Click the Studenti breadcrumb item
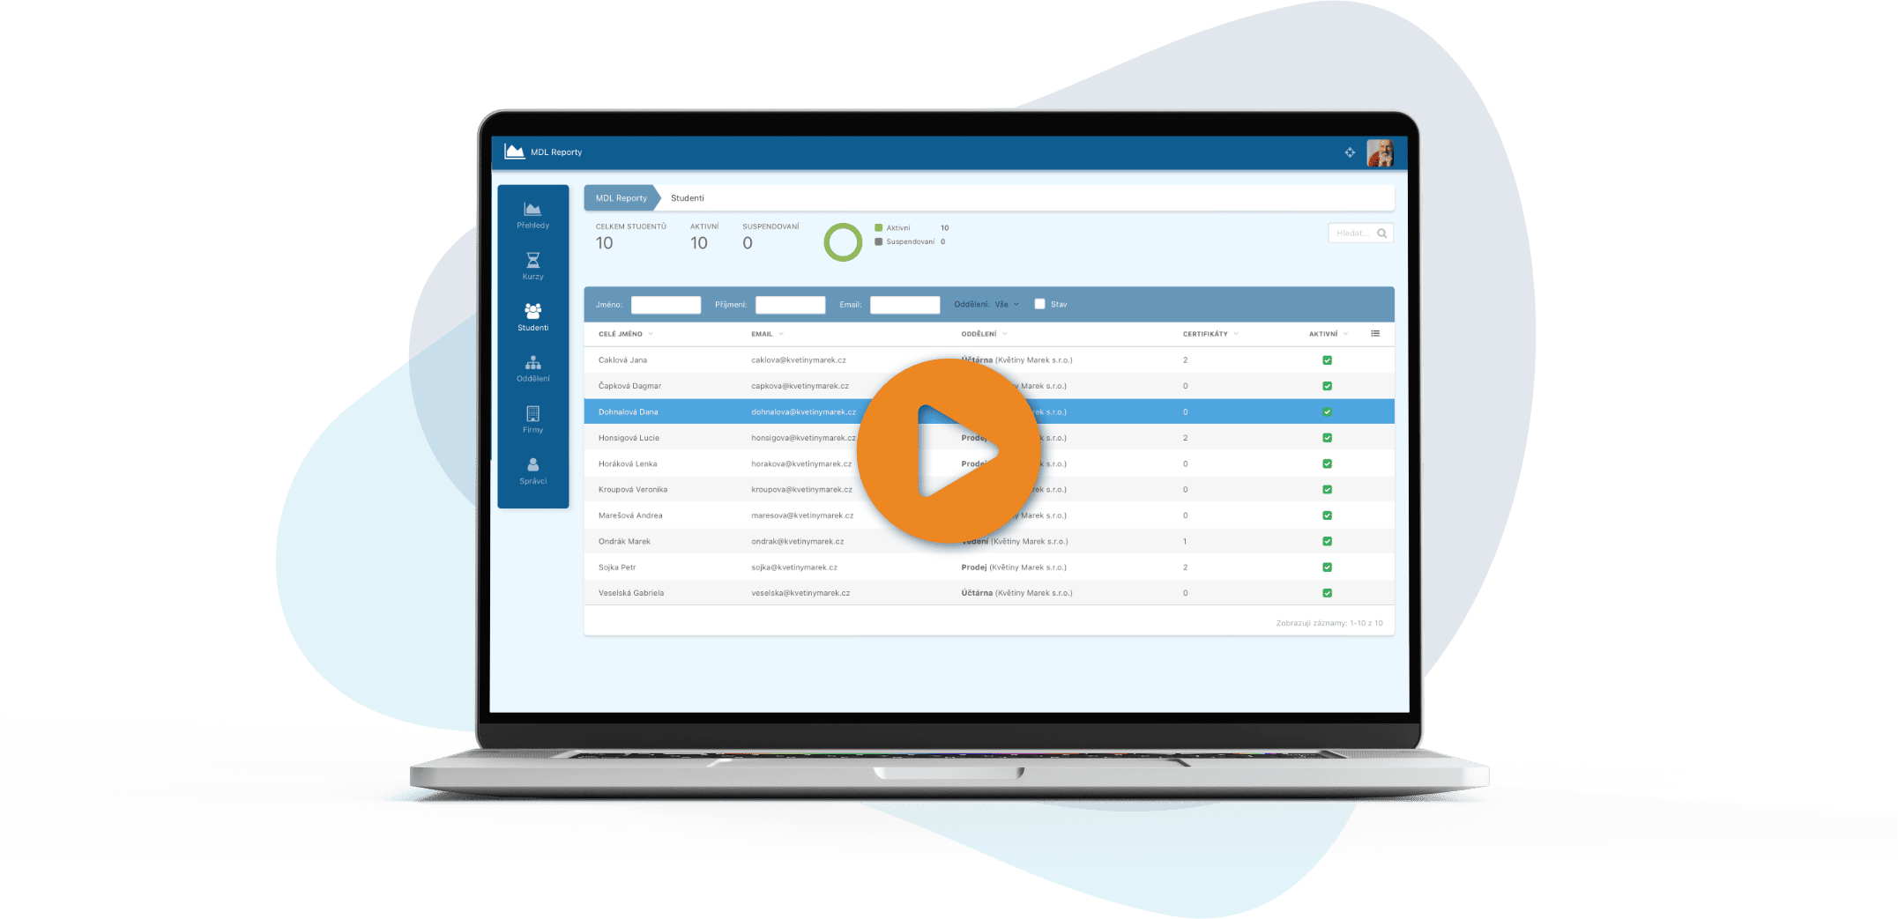This screenshot has height=919, width=1898. pos(687,198)
